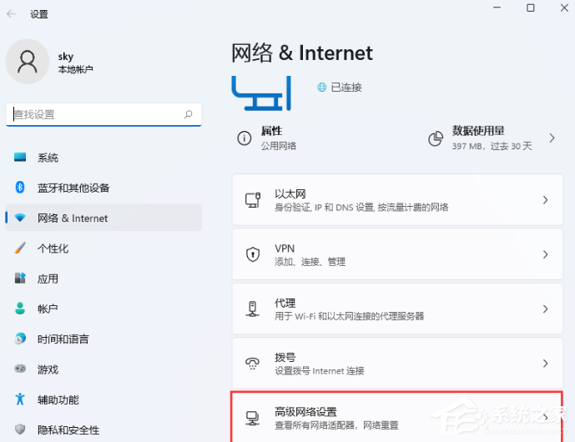
Task: Select 个性化 in the sidebar
Action: tap(53, 249)
